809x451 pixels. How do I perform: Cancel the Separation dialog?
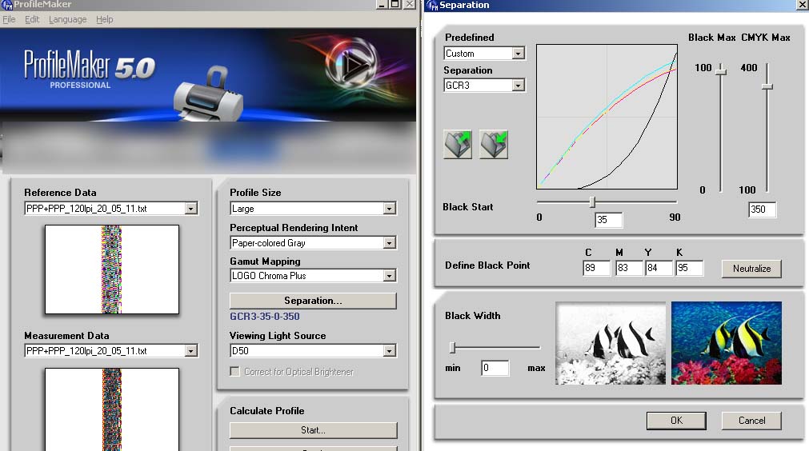pos(751,421)
